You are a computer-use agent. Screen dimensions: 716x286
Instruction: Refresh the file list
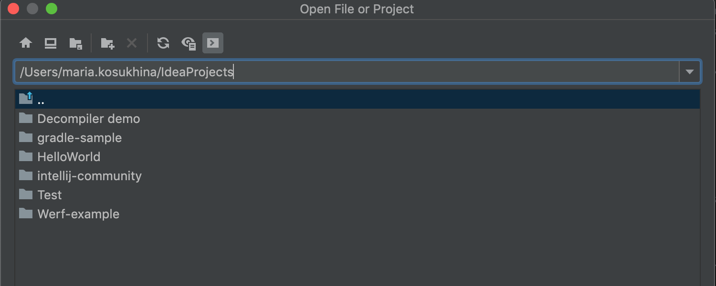(163, 43)
